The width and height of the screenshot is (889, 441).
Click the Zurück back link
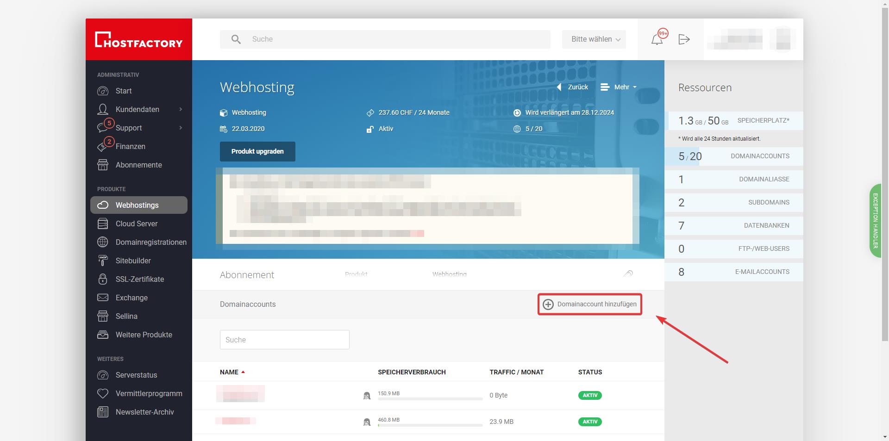click(572, 87)
